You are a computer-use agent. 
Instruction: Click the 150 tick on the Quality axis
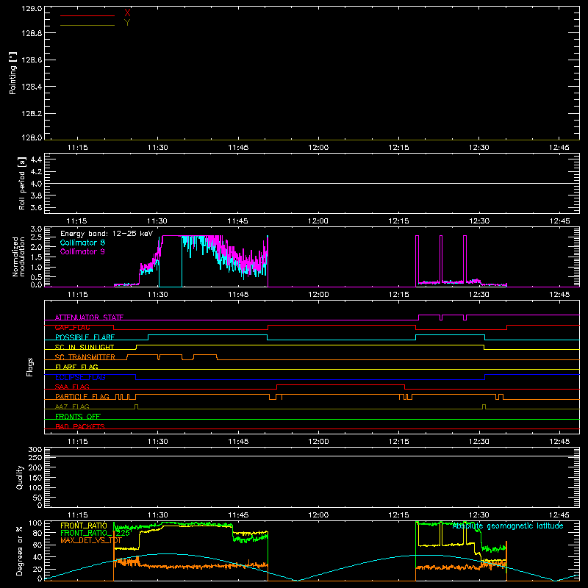coord(35,478)
